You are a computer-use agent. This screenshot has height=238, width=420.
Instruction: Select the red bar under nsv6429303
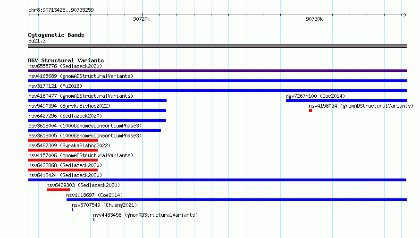(58, 190)
